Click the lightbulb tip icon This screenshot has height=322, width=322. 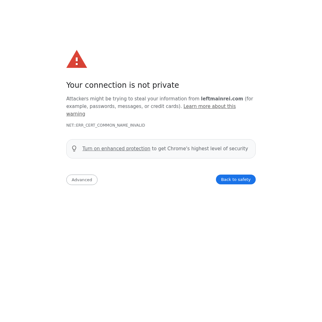[74, 148]
